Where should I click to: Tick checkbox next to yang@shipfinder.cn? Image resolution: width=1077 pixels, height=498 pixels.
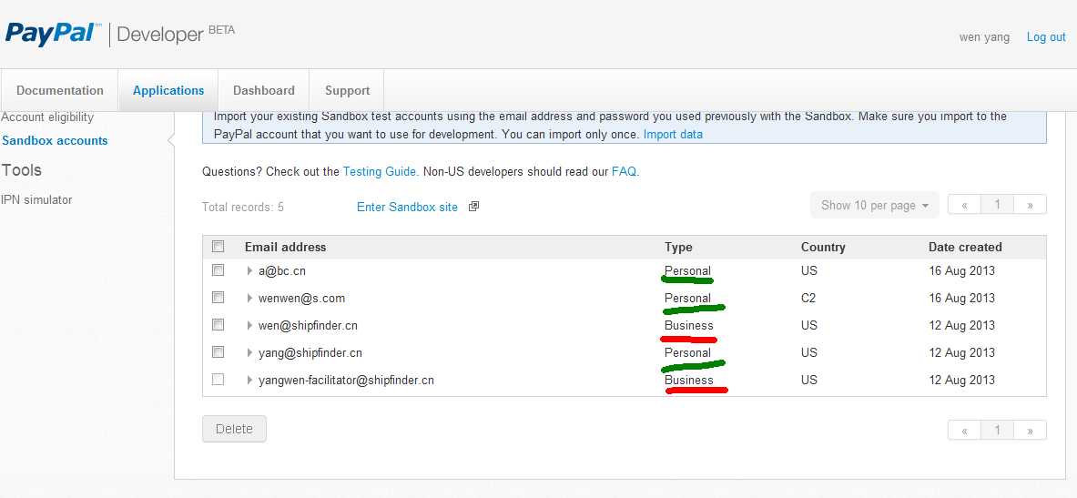click(218, 352)
